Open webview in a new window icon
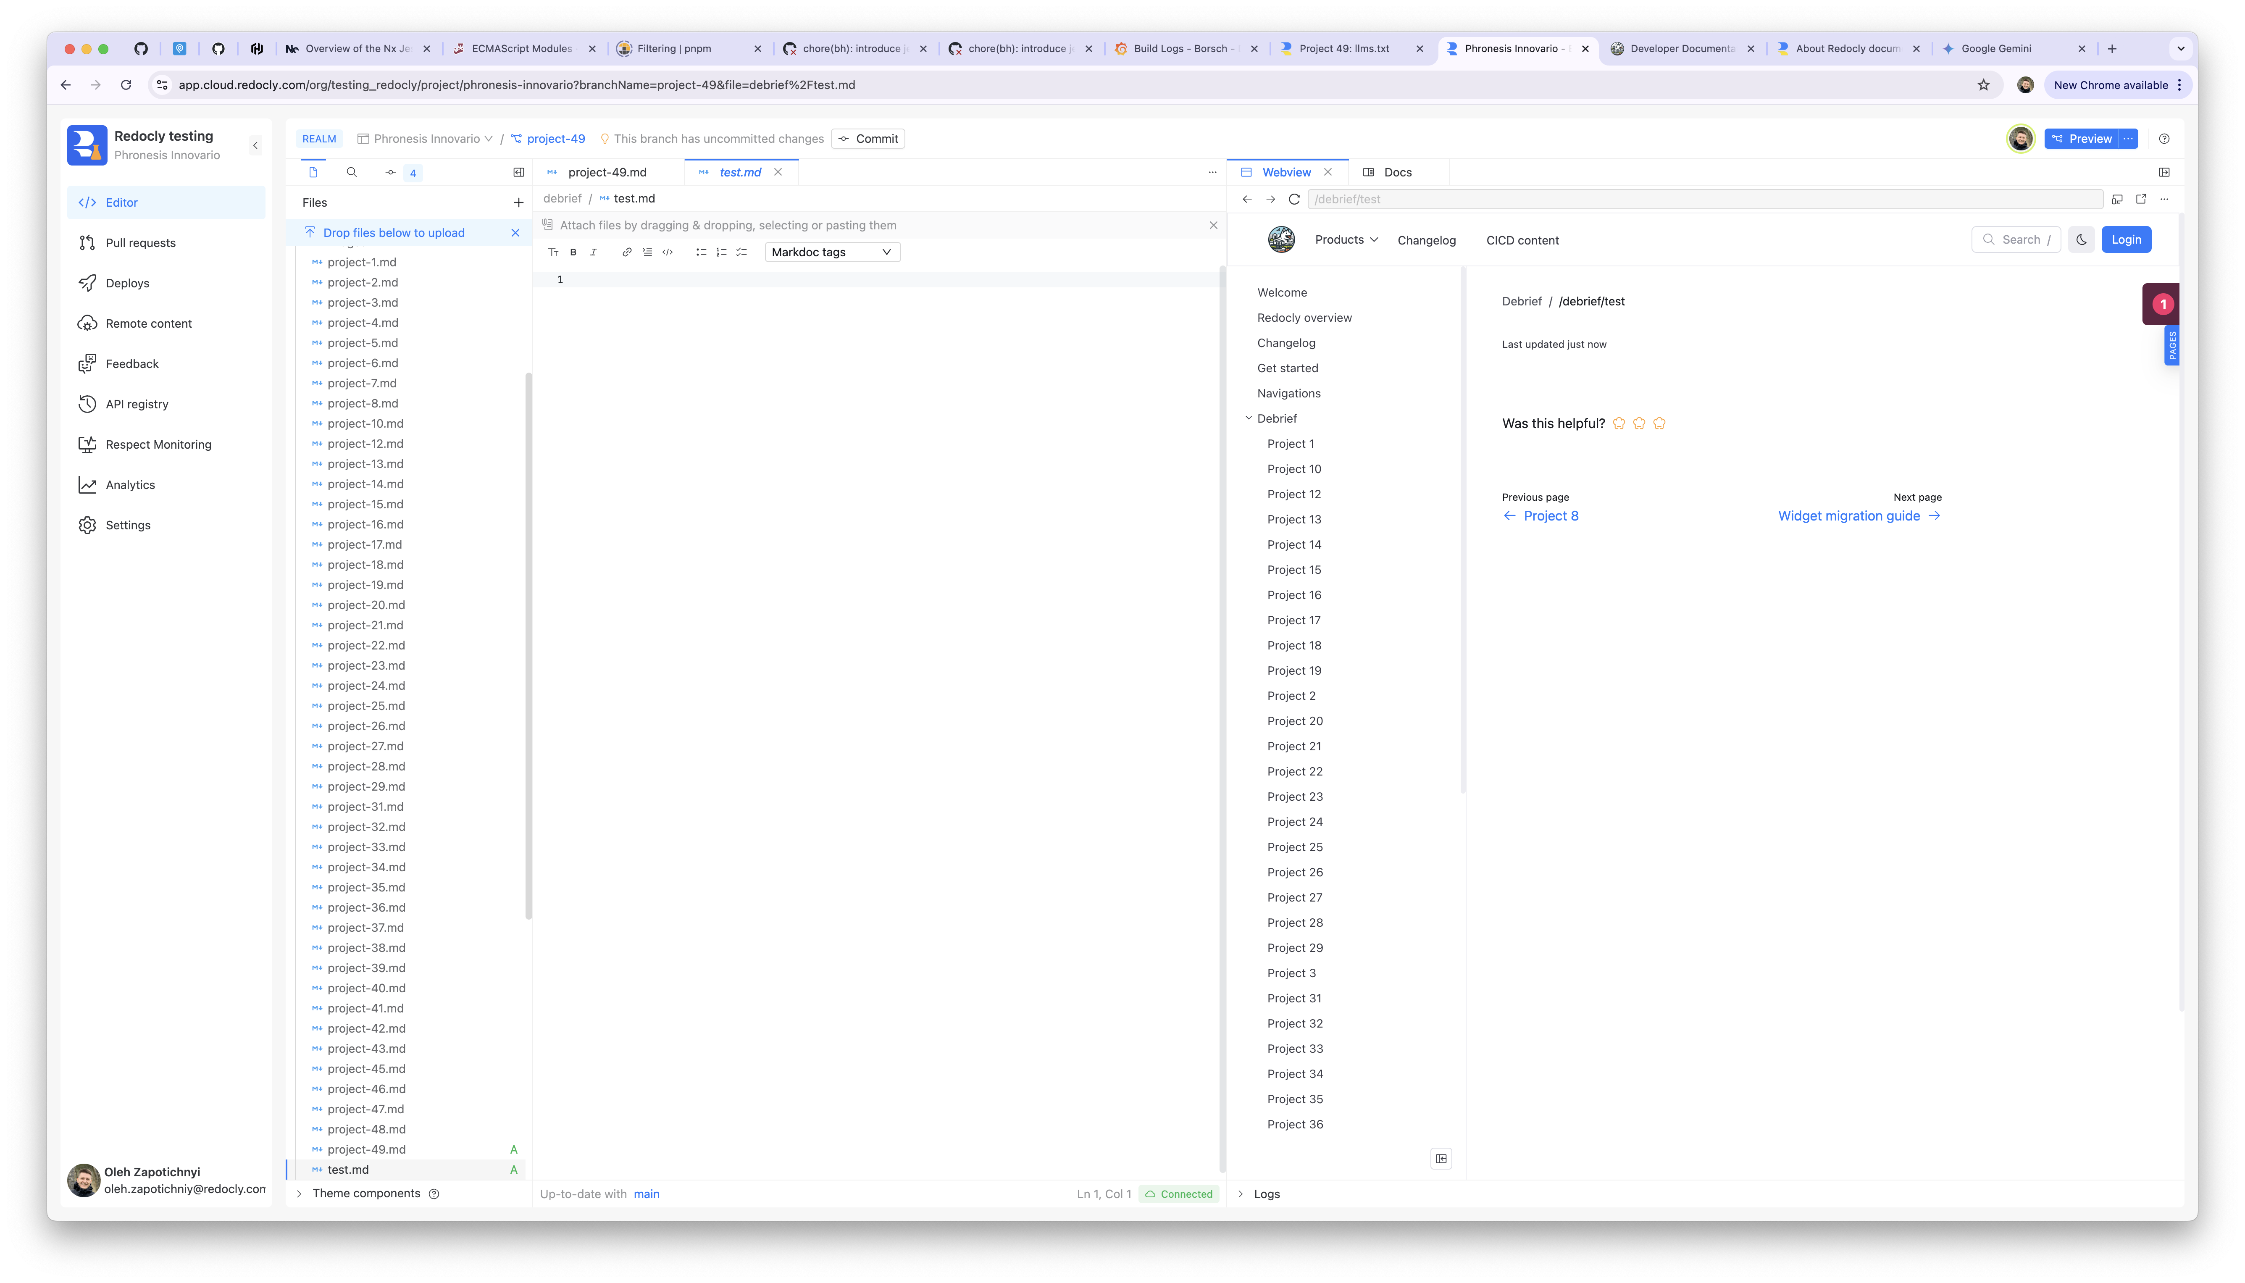 2141,199
